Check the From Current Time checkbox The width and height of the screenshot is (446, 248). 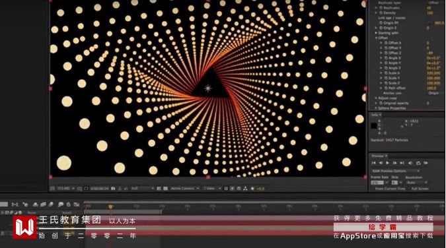372,189
